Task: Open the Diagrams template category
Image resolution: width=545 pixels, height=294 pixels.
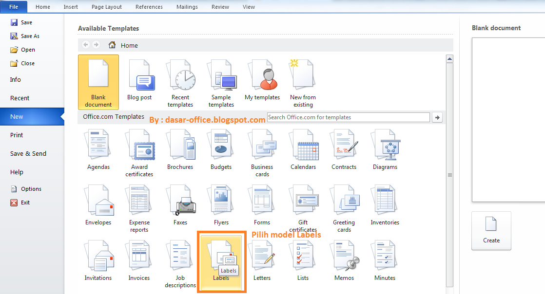Action: click(x=385, y=150)
